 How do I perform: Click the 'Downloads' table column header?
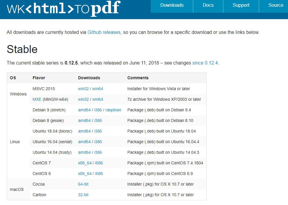pyautogui.click(x=89, y=78)
